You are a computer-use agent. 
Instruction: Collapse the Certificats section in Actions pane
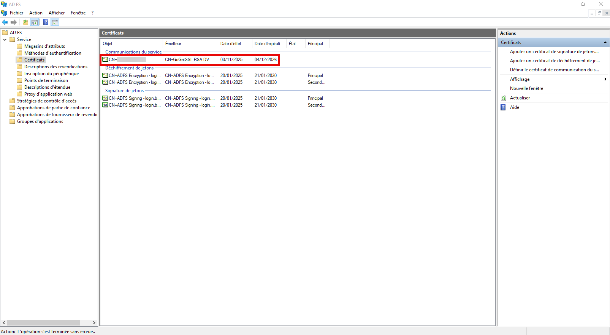pos(605,42)
